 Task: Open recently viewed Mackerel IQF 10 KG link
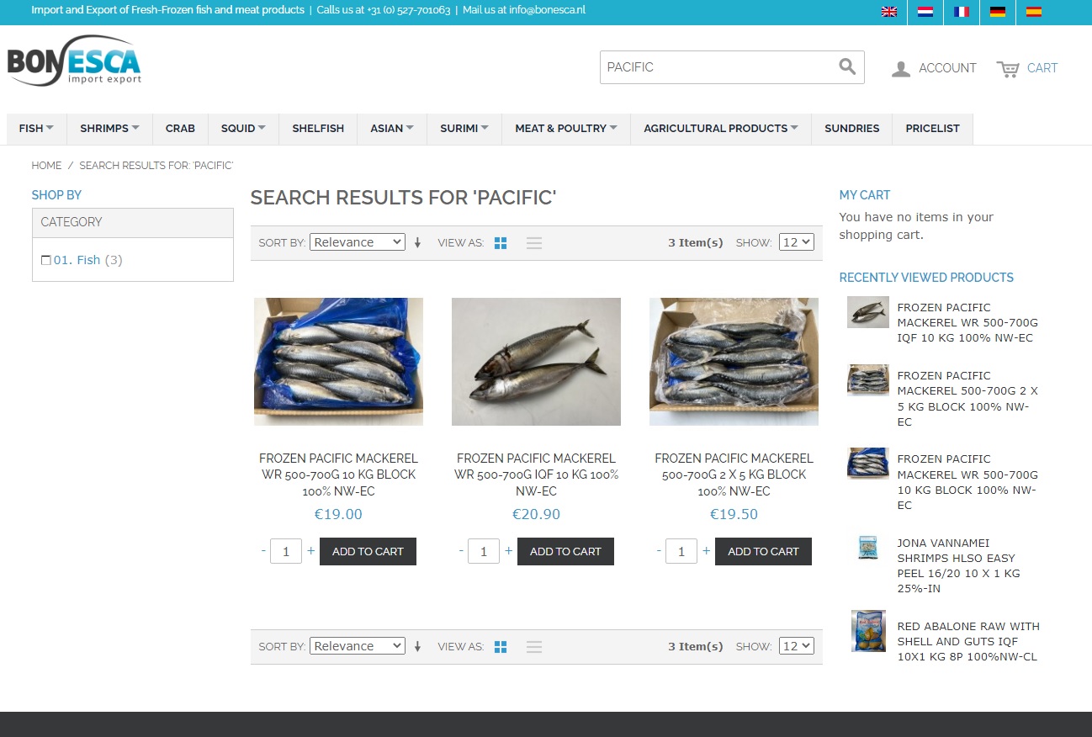click(967, 323)
